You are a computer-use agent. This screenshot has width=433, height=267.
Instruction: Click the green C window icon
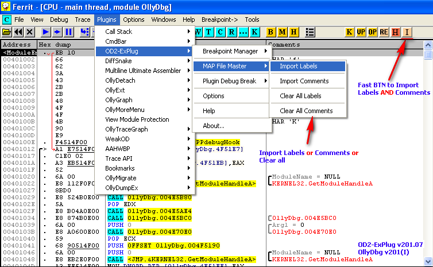point(6,20)
